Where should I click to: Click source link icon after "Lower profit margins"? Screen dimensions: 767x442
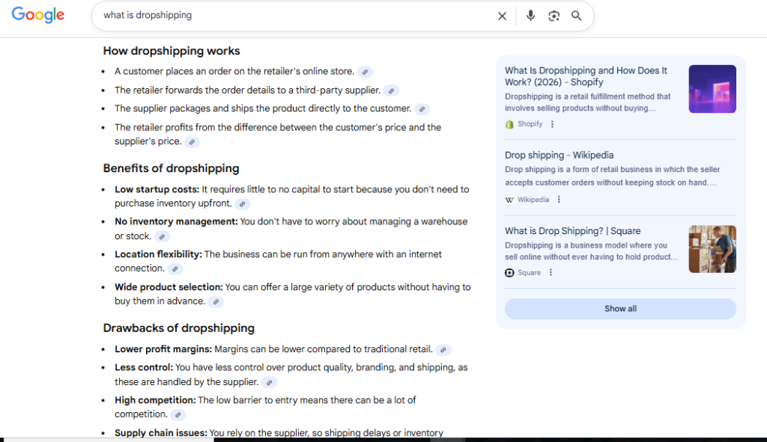point(443,349)
